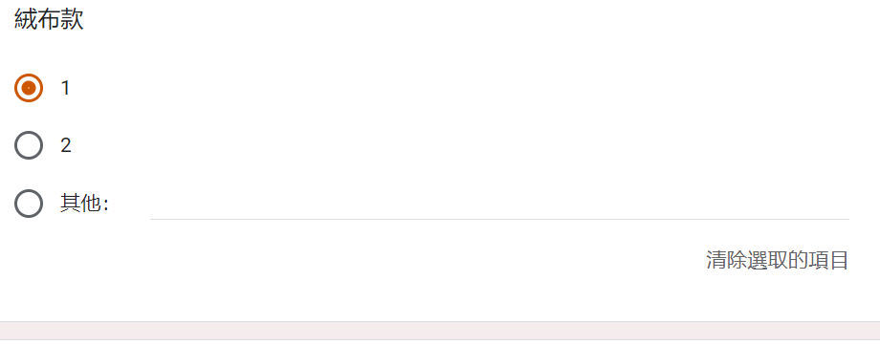Click the label text "1"
Viewport: 880px width, 345px height.
pyautogui.click(x=66, y=88)
